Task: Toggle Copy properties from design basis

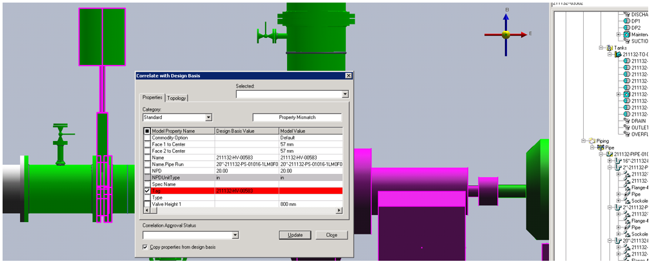Action: 144,247
